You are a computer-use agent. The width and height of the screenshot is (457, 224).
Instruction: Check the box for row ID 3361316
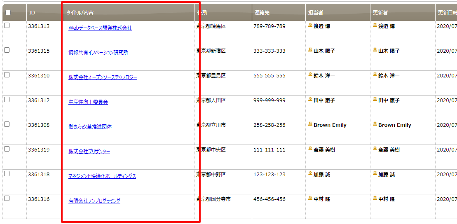(x=7, y=198)
